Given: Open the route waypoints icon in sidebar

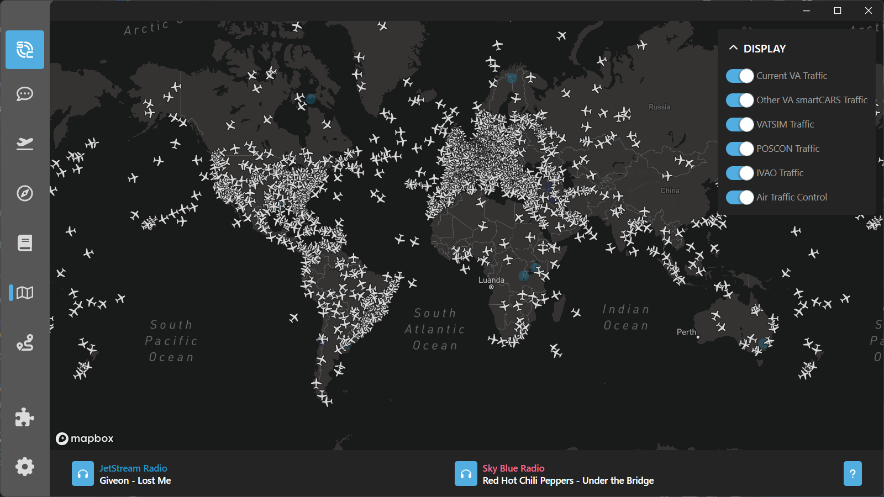Looking at the screenshot, I should click(x=25, y=343).
